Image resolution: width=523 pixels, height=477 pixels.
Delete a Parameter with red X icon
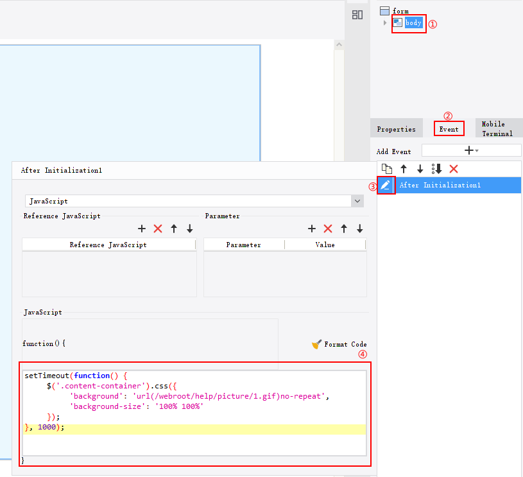(x=328, y=229)
